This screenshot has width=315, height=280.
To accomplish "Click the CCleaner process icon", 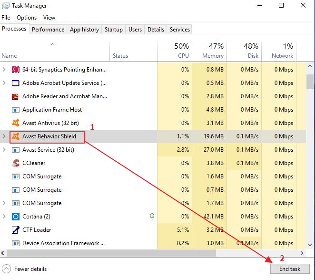I will [15, 163].
